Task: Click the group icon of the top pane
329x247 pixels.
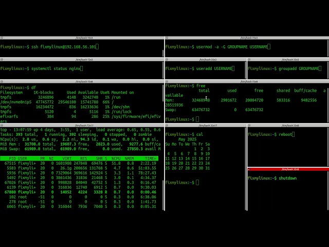Action: (x=2, y=126)
